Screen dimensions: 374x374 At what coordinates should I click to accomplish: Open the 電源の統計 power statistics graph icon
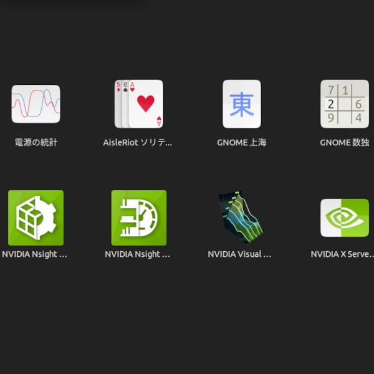(36, 104)
